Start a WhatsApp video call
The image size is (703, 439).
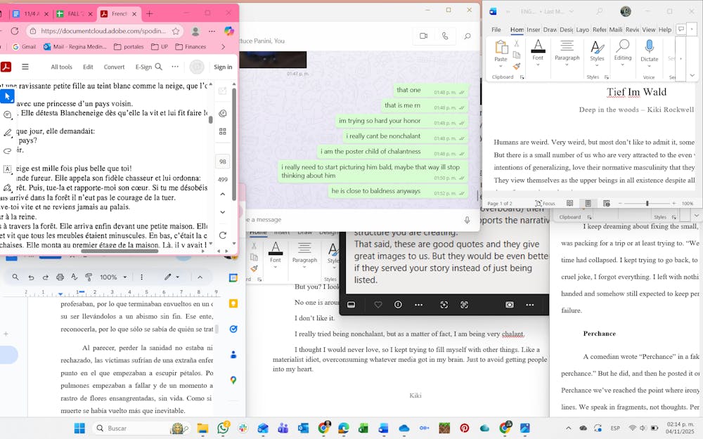423,36
